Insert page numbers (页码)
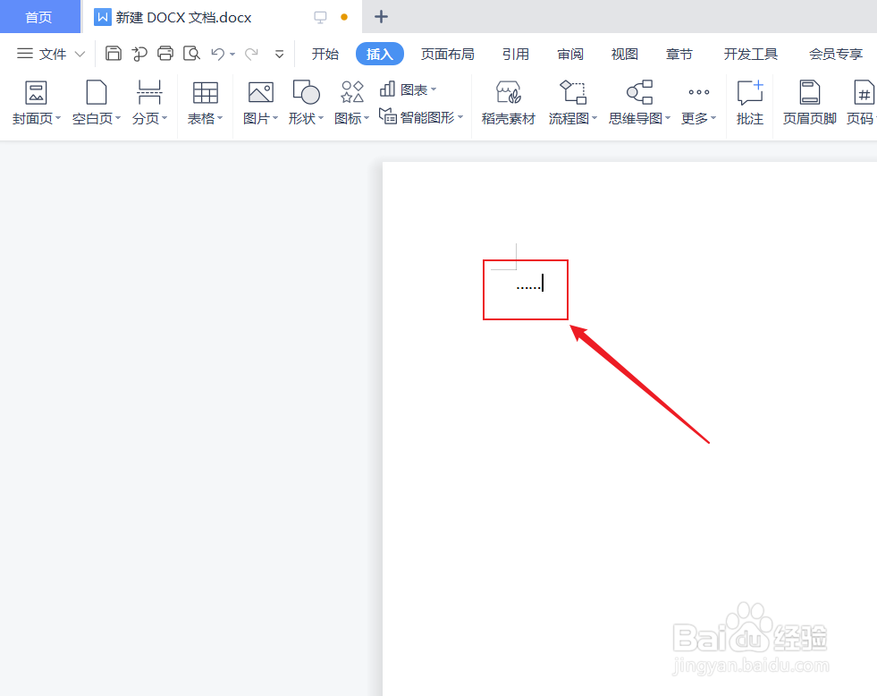 861,101
